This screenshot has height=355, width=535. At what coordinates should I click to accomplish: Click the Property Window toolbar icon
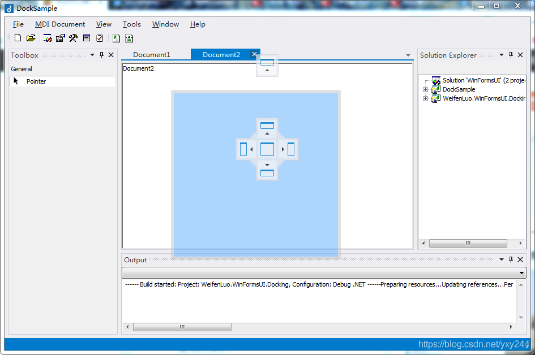tap(61, 38)
